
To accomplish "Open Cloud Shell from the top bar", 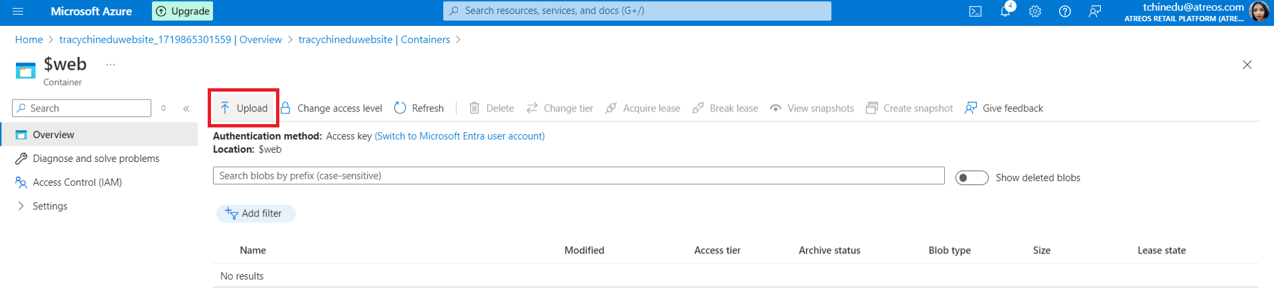I will [x=975, y=11].
